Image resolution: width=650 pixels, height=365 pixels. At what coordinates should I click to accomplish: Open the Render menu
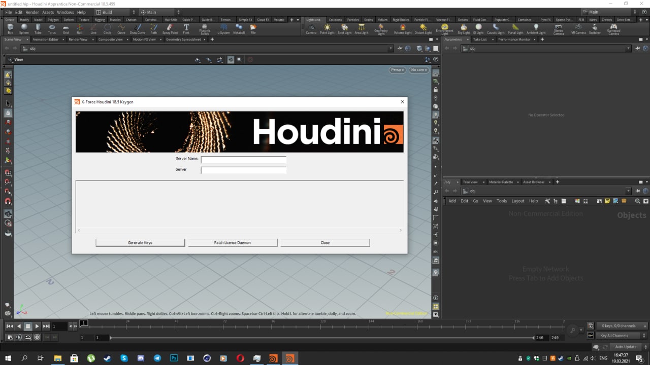coord(32,12)
